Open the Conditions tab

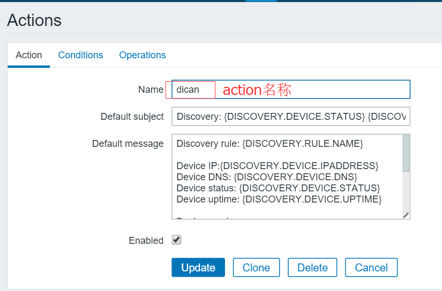pos(81,55)
